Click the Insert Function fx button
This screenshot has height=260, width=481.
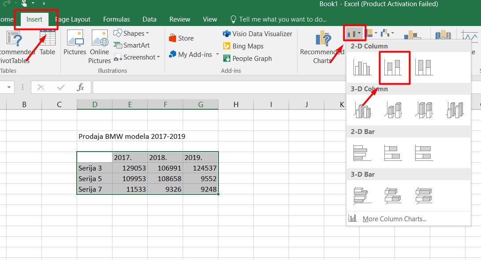coord(80,87)
